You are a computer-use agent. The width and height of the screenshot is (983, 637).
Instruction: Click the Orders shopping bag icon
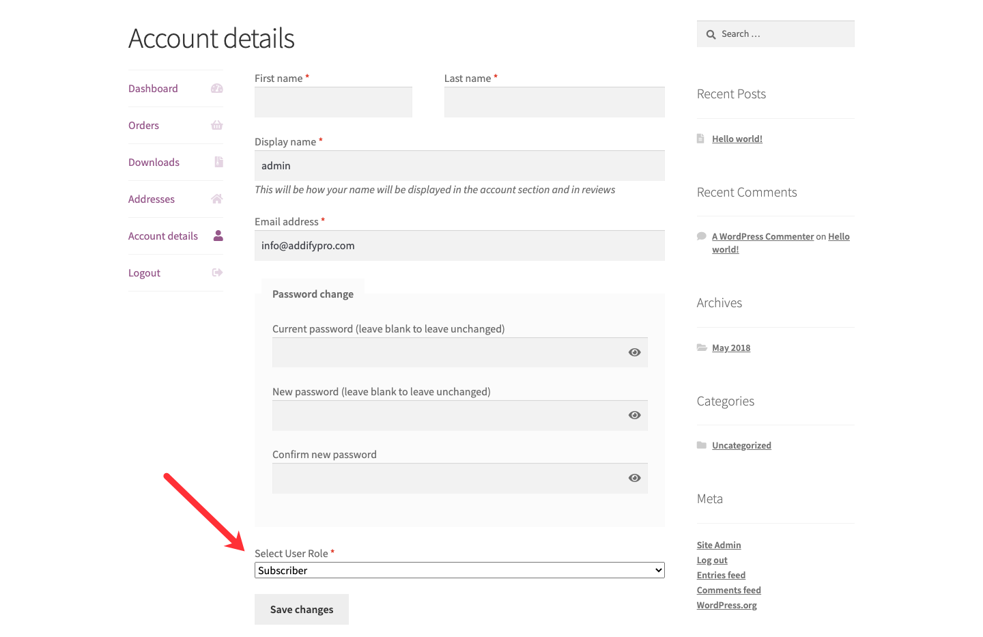[217, 125]
